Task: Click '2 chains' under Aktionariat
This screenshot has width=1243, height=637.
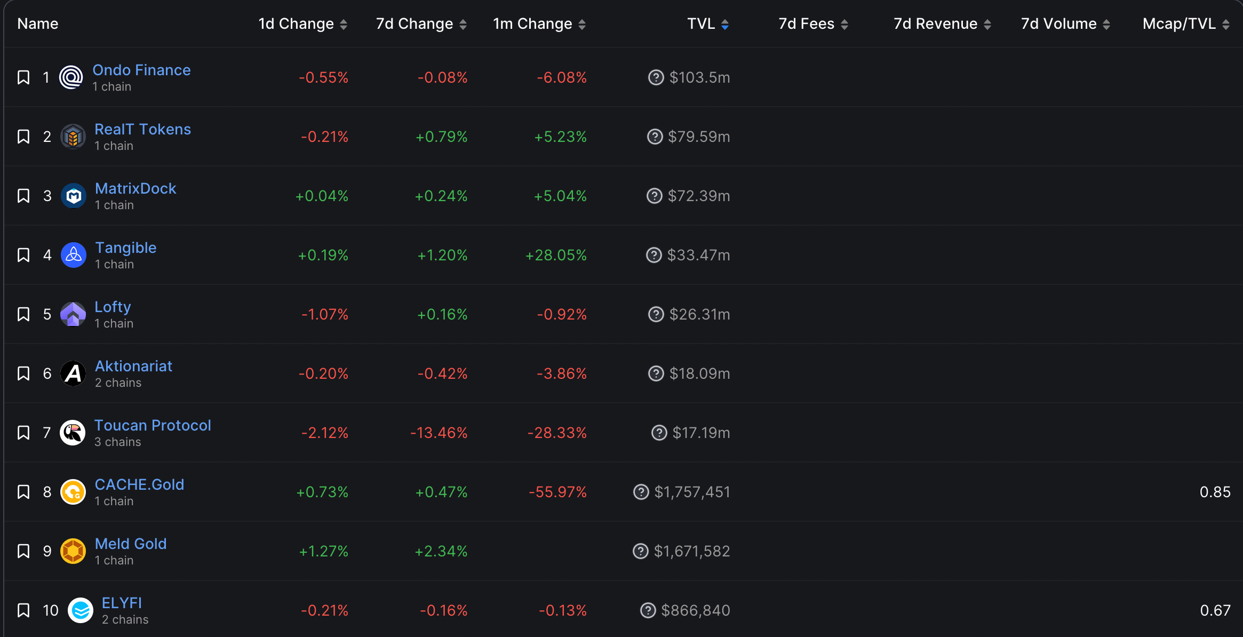Action: coord(118,383)
